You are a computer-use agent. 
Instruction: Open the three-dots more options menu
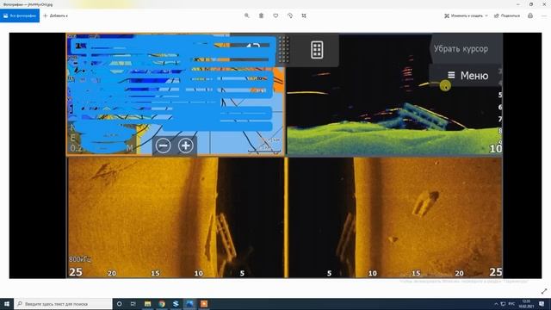(544, 15)
